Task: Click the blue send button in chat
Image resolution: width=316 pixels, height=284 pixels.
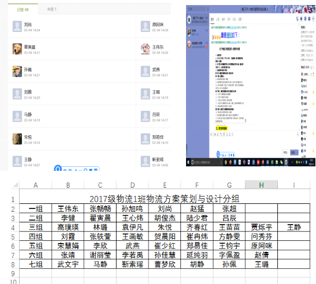Action: click(293, 152)
